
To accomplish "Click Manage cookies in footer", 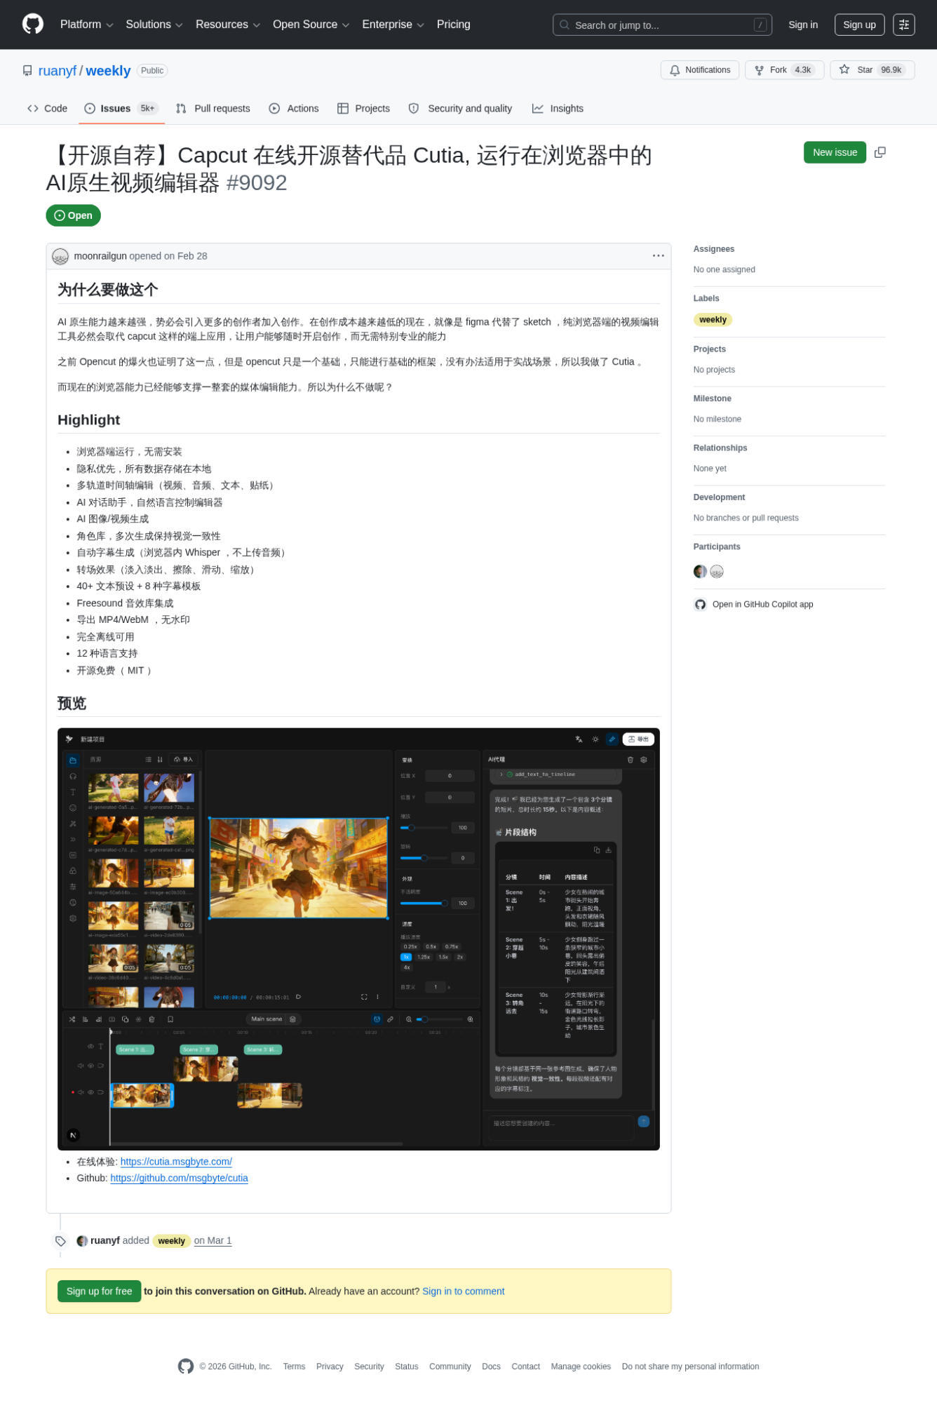I will click(x=581, y=1367).
